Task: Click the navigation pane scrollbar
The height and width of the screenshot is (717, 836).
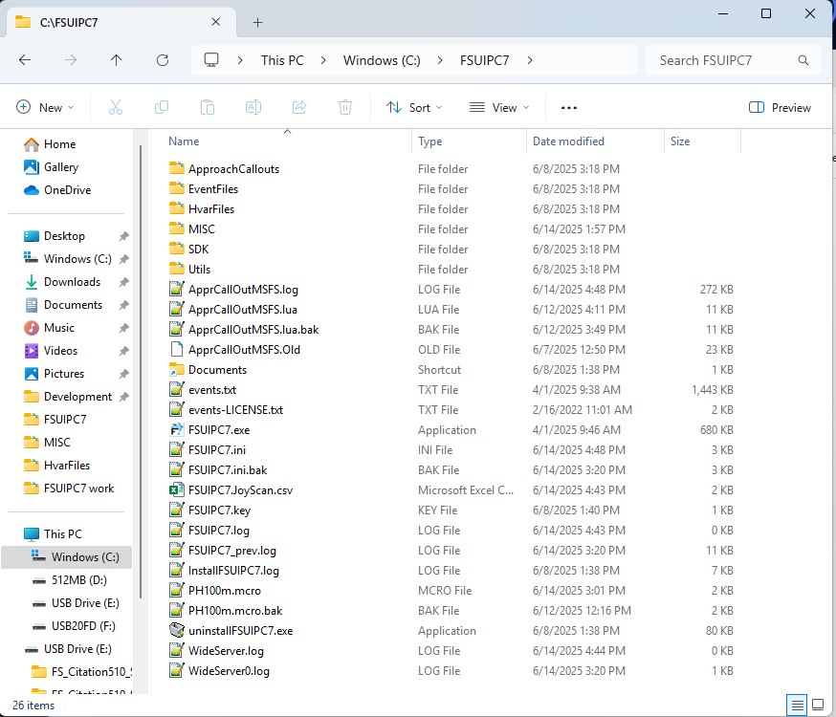Action: pos(141,371)
